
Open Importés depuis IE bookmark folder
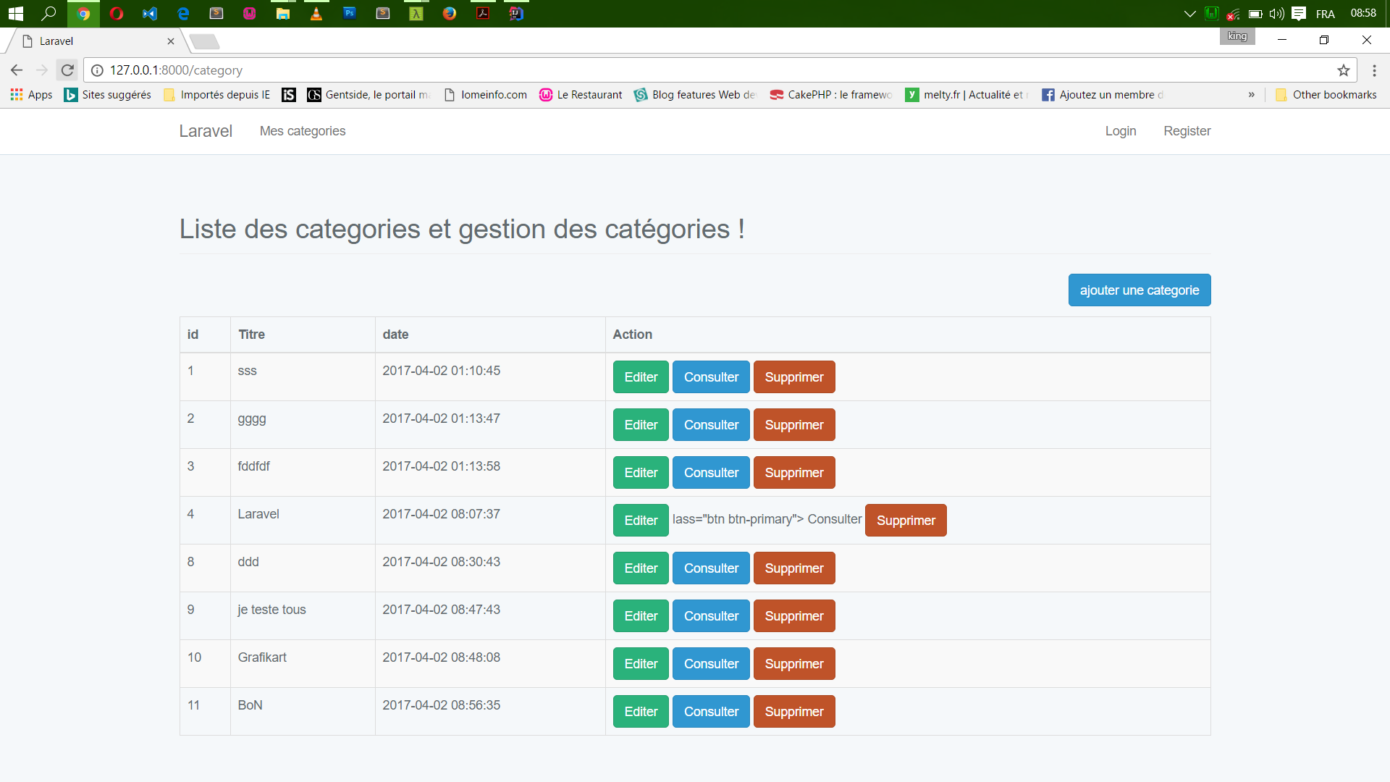pyautogui.click(x=217, y=95)
